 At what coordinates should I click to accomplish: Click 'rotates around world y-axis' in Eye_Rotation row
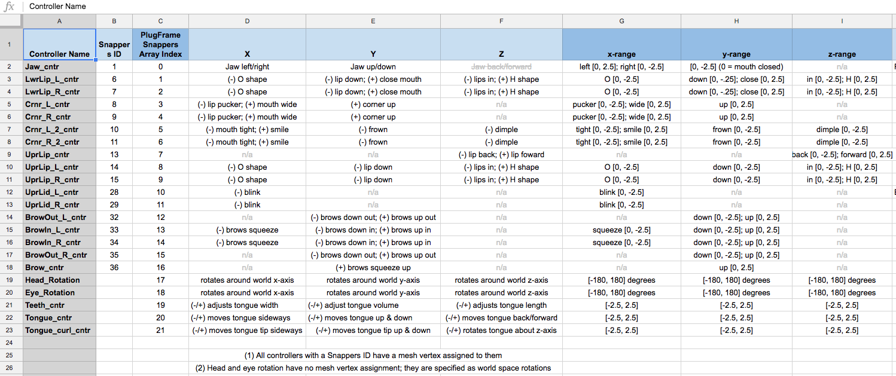coord(373,293)
